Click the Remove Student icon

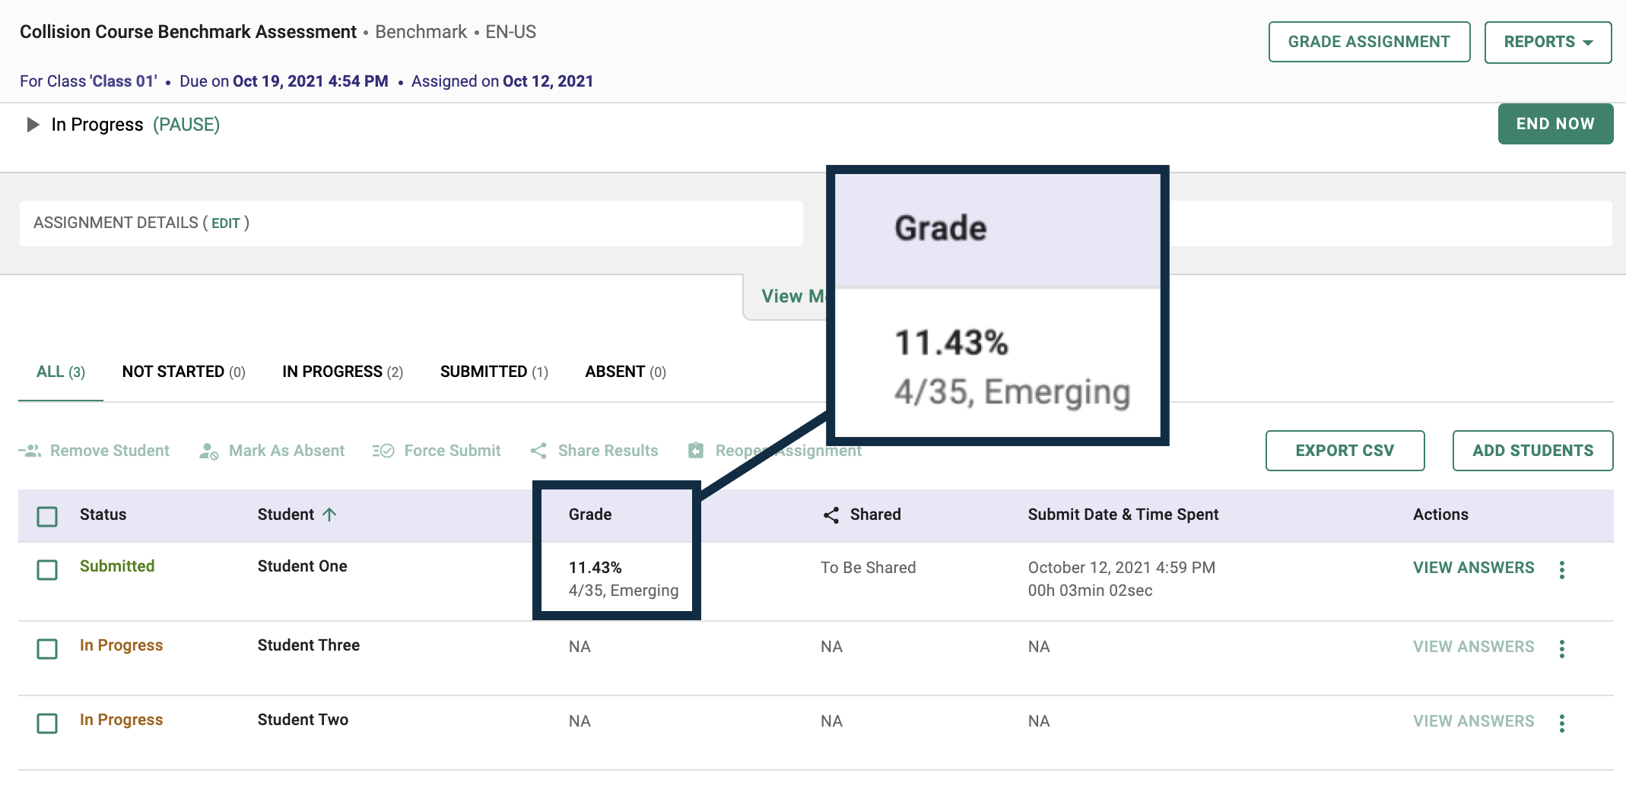click(30, 451)
